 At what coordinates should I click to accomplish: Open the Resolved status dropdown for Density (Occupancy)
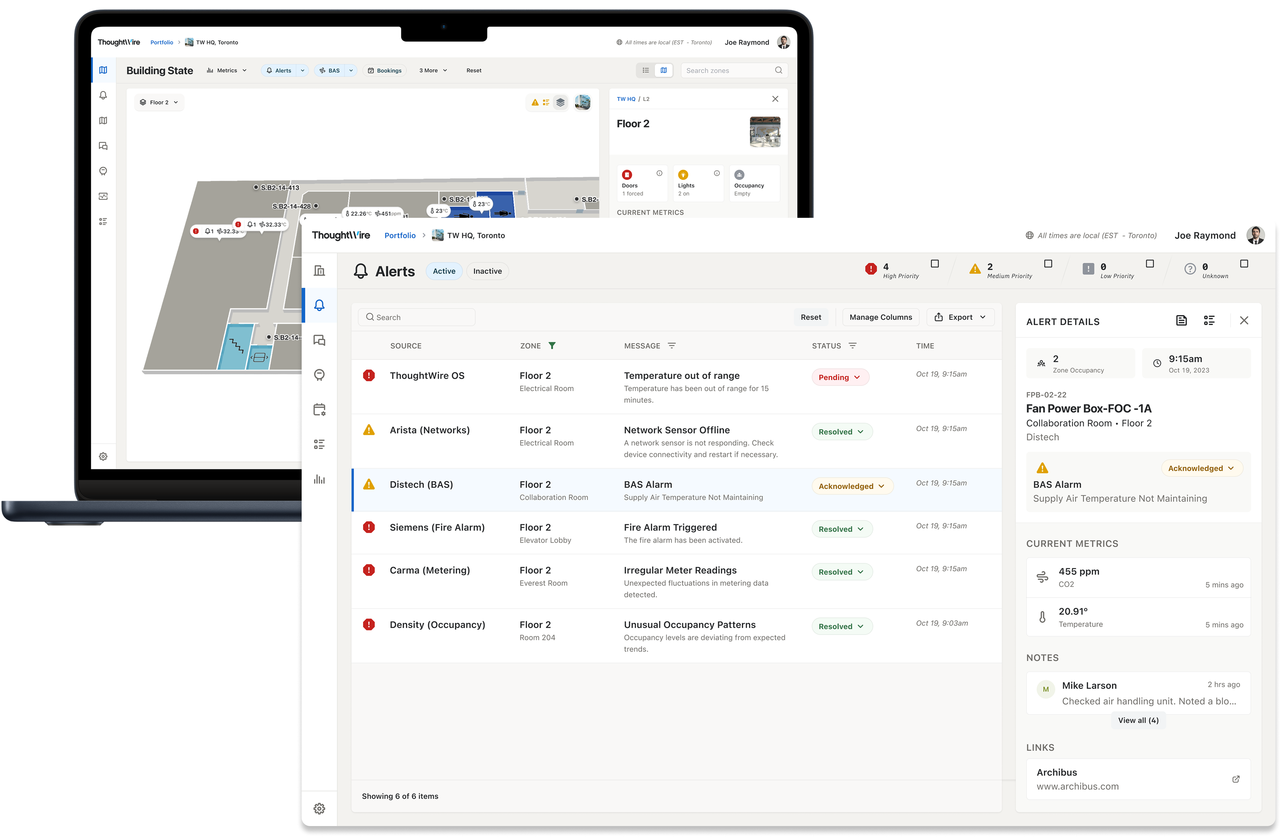(x=842, y=626)
